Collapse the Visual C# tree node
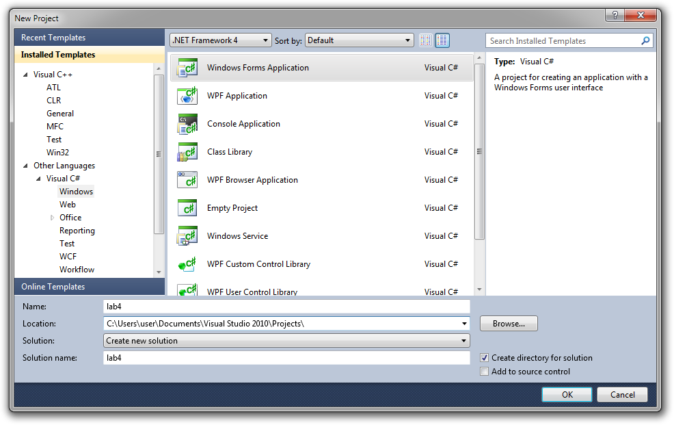This screenshot has height=425, width=674. tap(38, 179)
